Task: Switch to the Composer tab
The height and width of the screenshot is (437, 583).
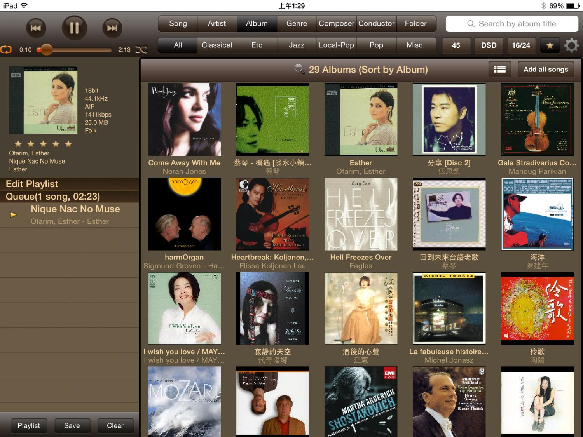Action: [336, 24]
